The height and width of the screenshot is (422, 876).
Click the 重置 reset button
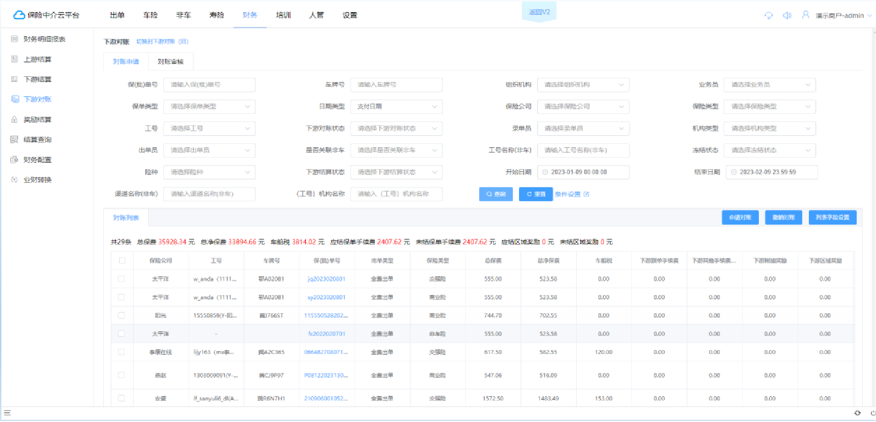tap(536, 194)
